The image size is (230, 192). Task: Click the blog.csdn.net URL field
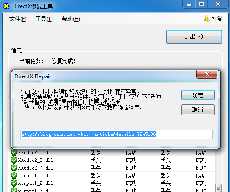coord(116,134)
